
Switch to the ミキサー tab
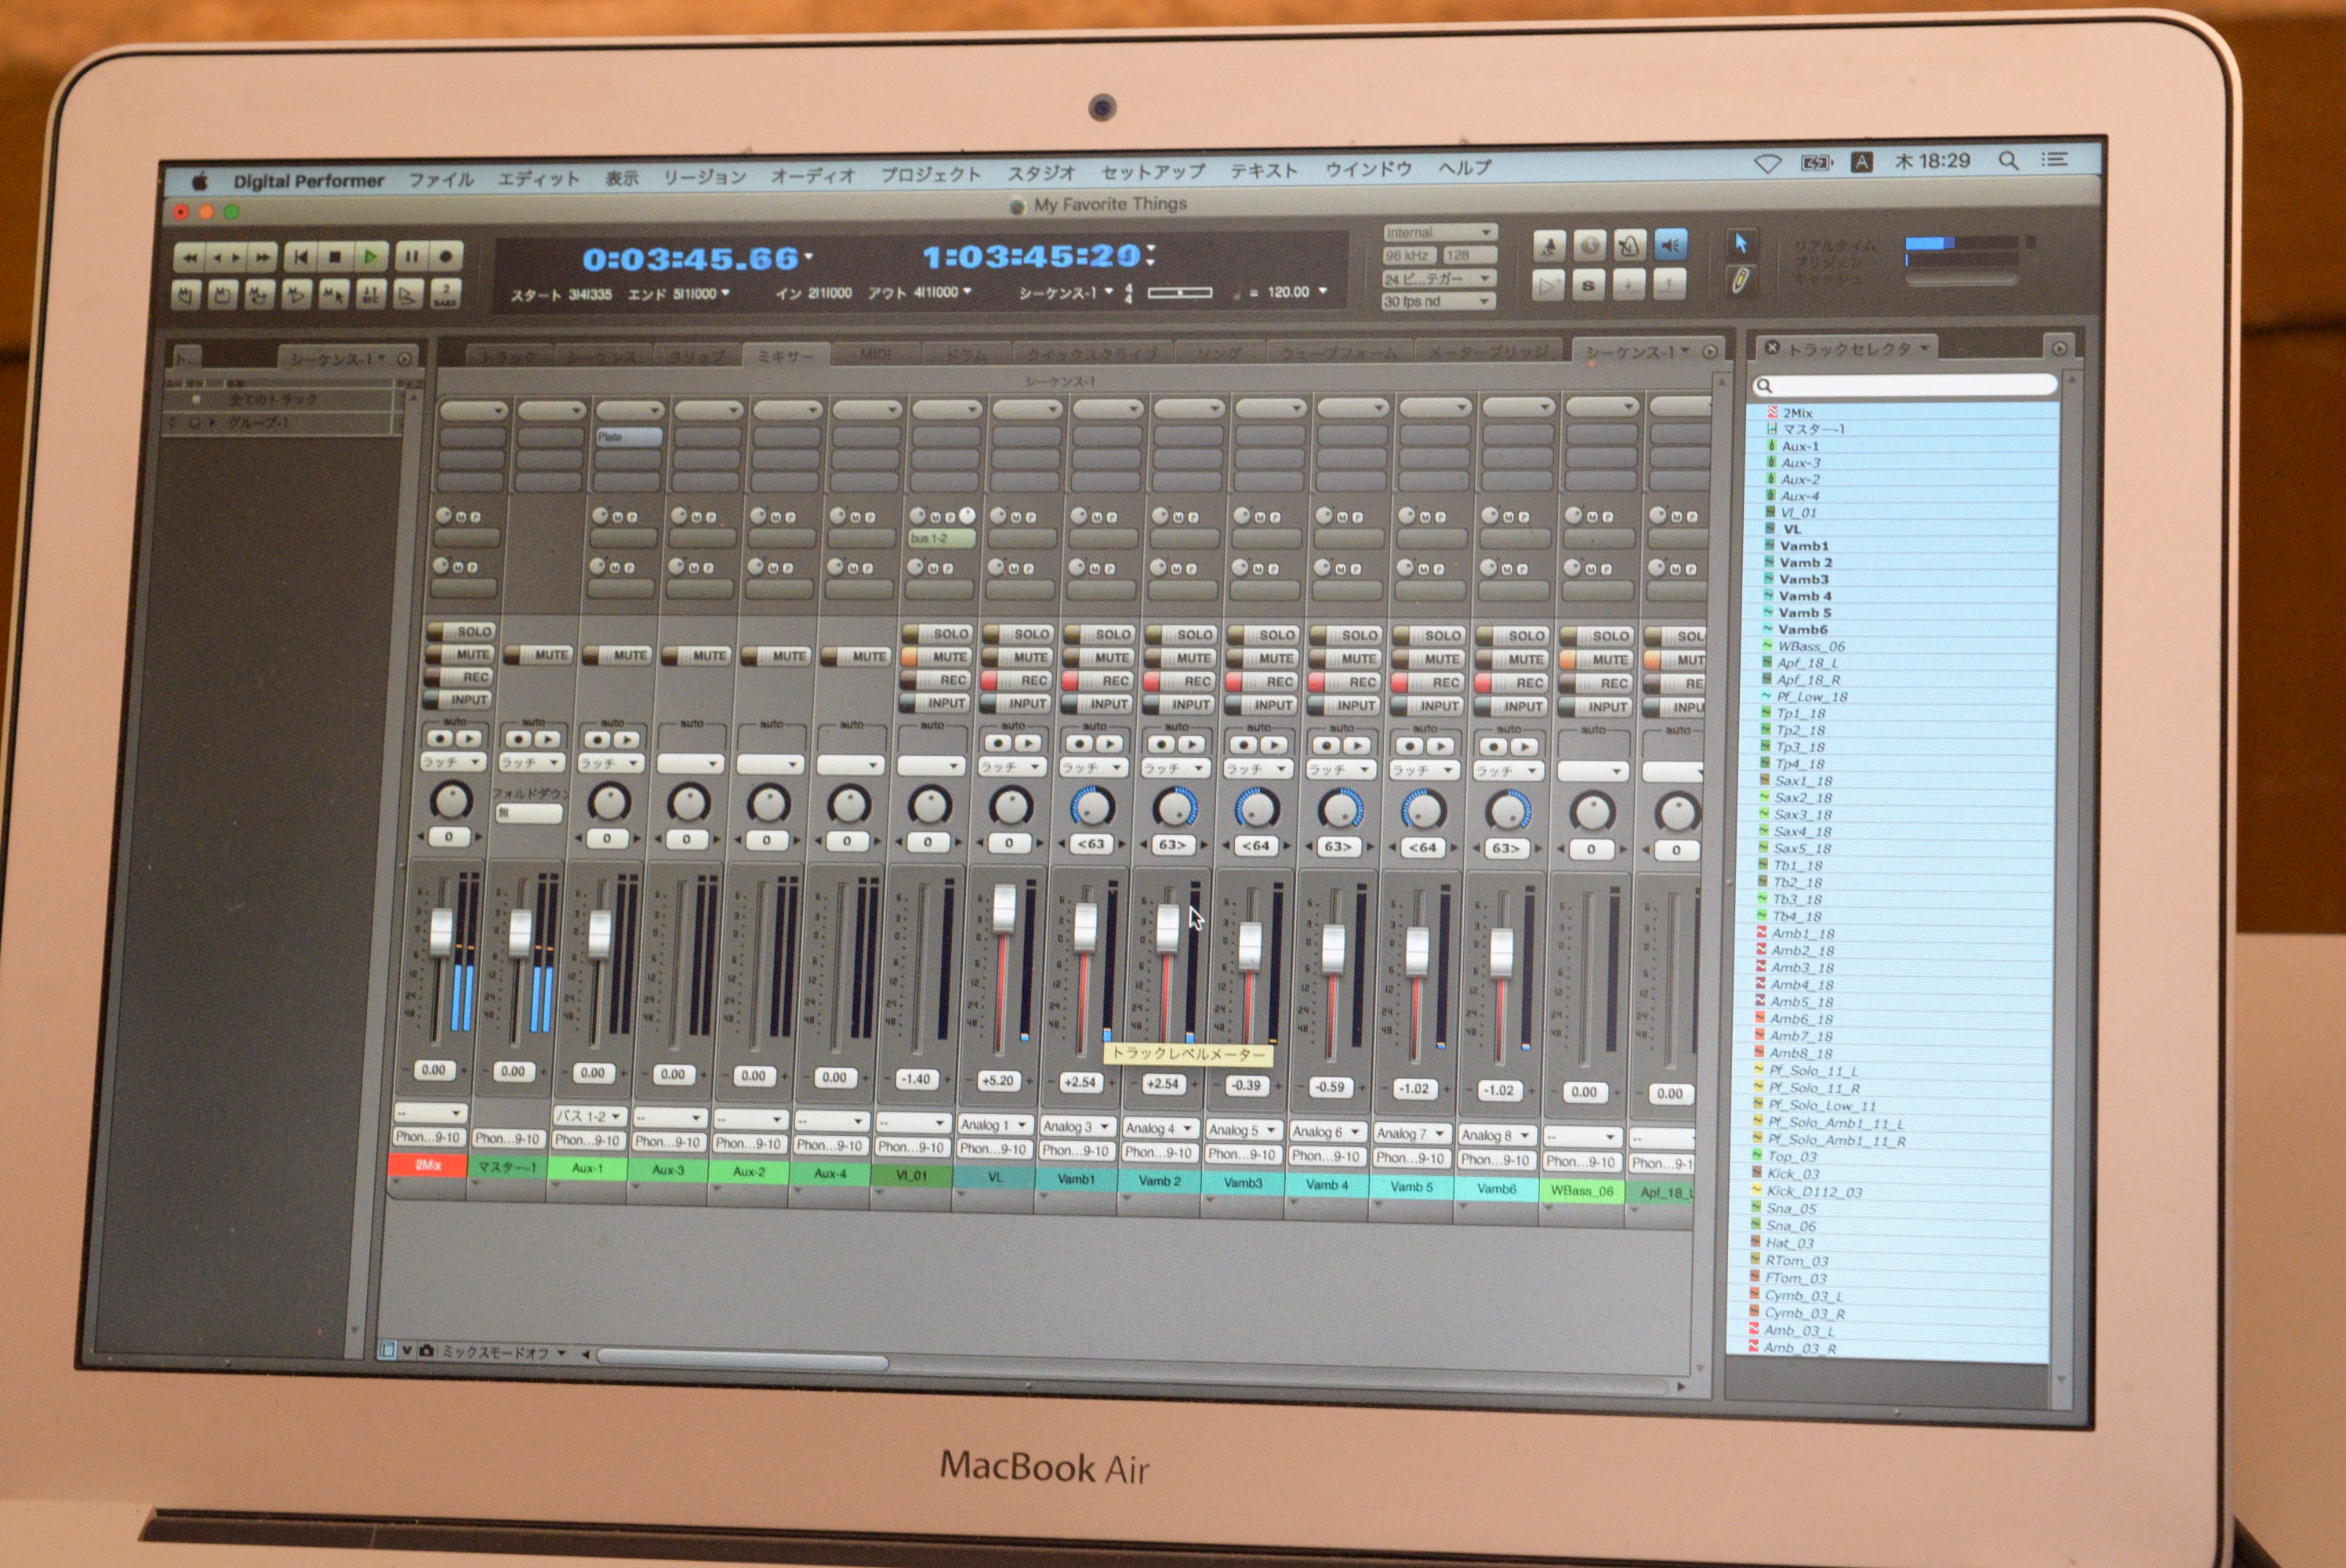(x=785, y=356)
